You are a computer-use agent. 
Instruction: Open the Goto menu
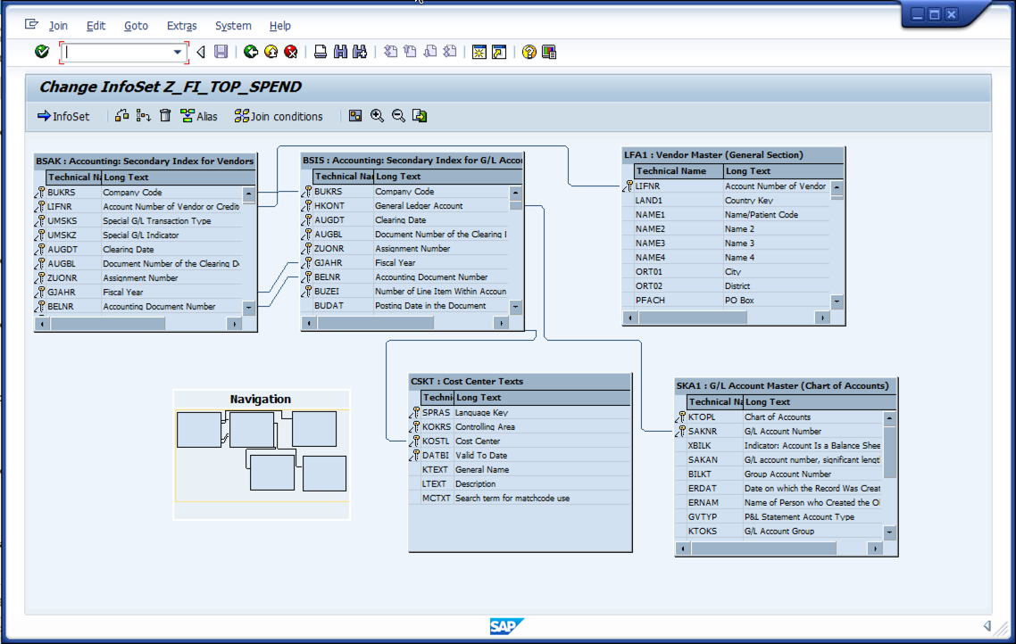point(136,26)
